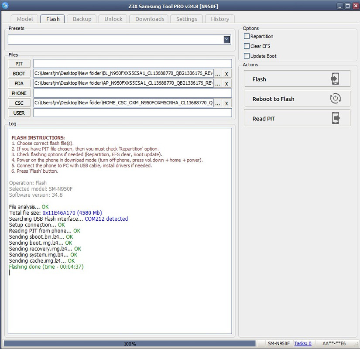The height and width of the screenshot is (349, 360).
Task: Click the PHONE file button
Action: [x=19, y=93]
